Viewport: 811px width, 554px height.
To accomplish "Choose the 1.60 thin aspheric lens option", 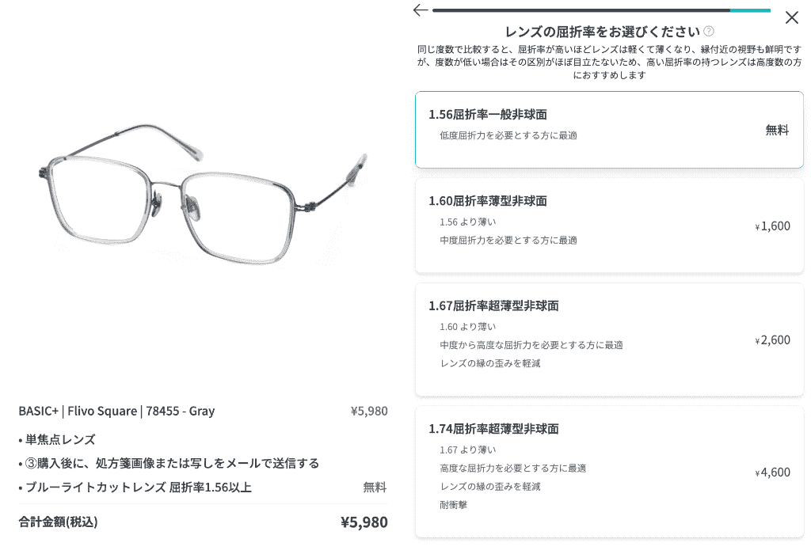I will tap(609, 226).
